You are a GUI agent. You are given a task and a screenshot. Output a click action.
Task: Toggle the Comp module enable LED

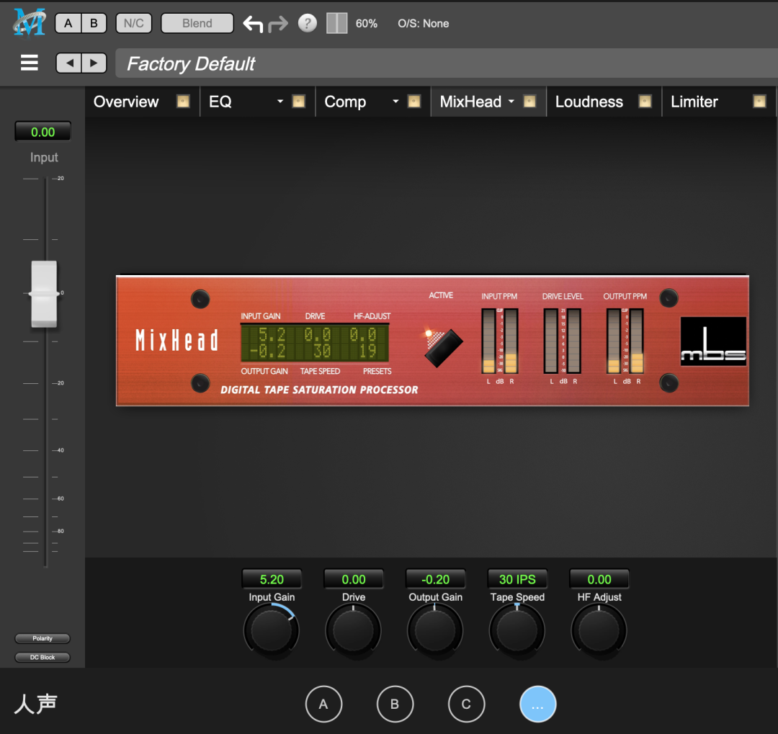pyautogui.click(x=413, y=102)
